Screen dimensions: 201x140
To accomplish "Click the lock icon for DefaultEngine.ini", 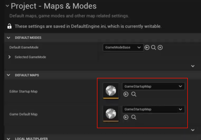I will point(9,26).
